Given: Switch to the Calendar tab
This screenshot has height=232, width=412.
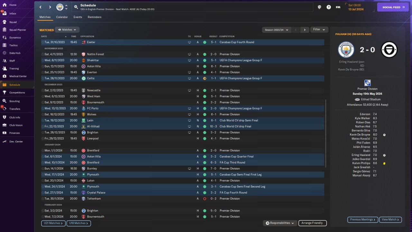Looking at the screenshot, I should pos(62,17).
